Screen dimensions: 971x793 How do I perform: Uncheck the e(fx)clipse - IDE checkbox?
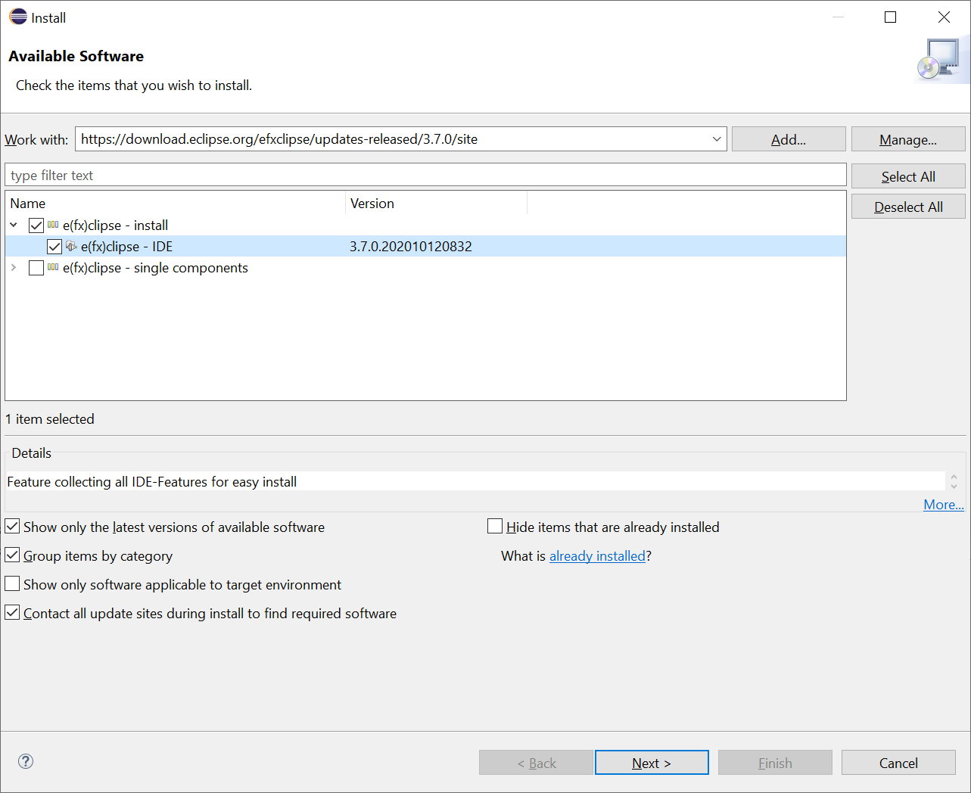(x=54, y=247)
